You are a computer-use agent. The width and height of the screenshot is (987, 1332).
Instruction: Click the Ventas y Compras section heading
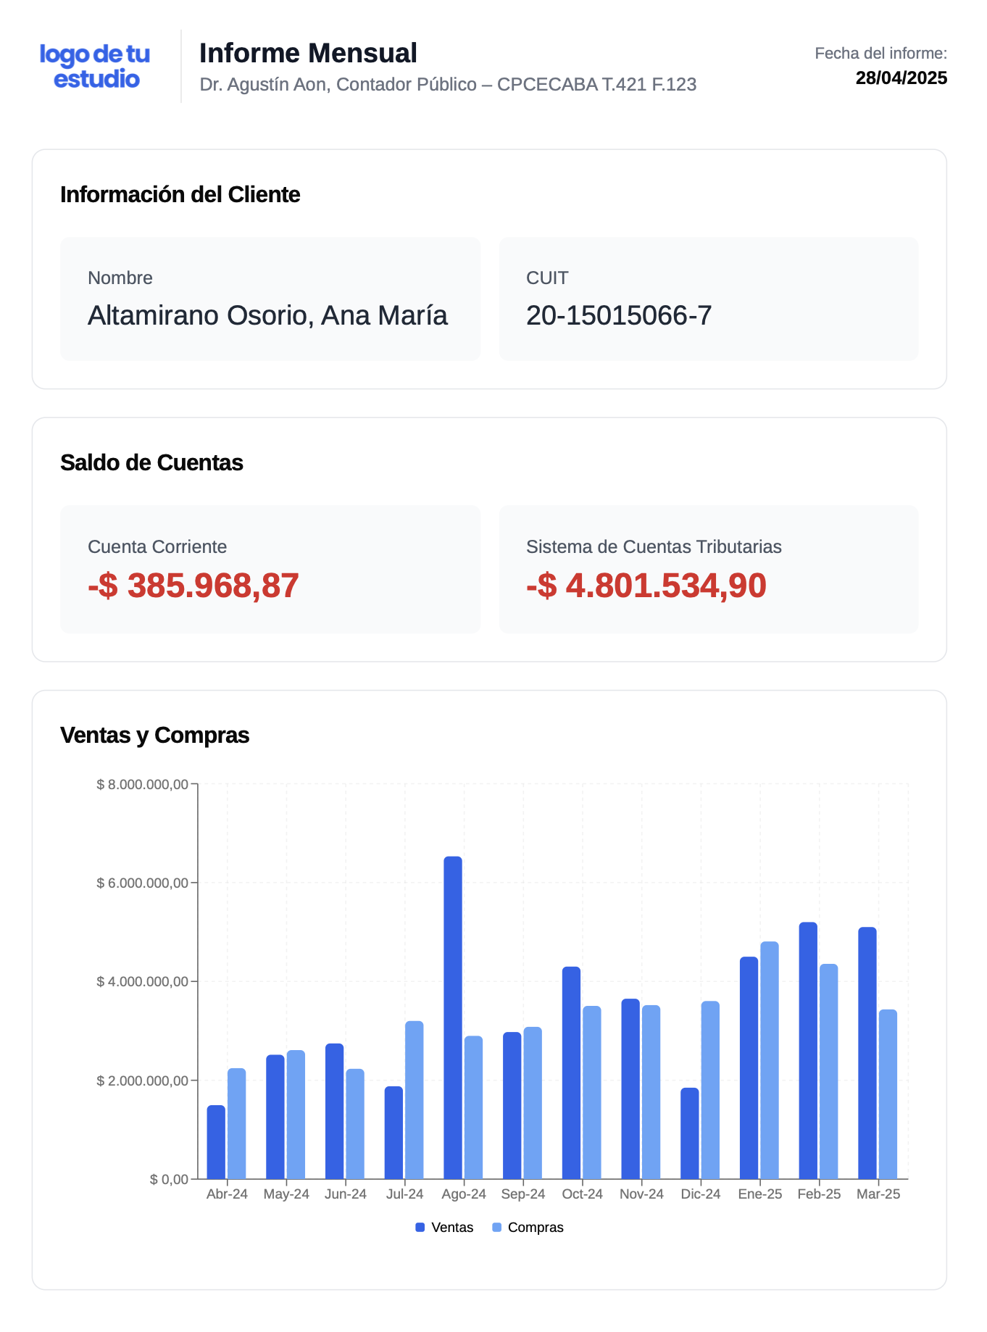(x=154, y=735)
